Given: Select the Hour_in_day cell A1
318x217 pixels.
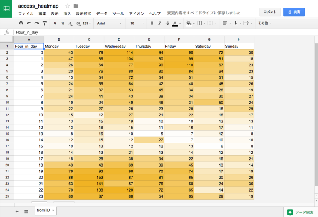Looking at the screenshot, I should [x=29, y=46].
